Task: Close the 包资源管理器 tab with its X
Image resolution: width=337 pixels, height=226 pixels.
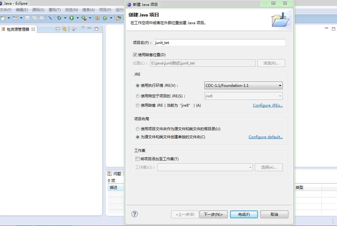Action: [33, 29]
